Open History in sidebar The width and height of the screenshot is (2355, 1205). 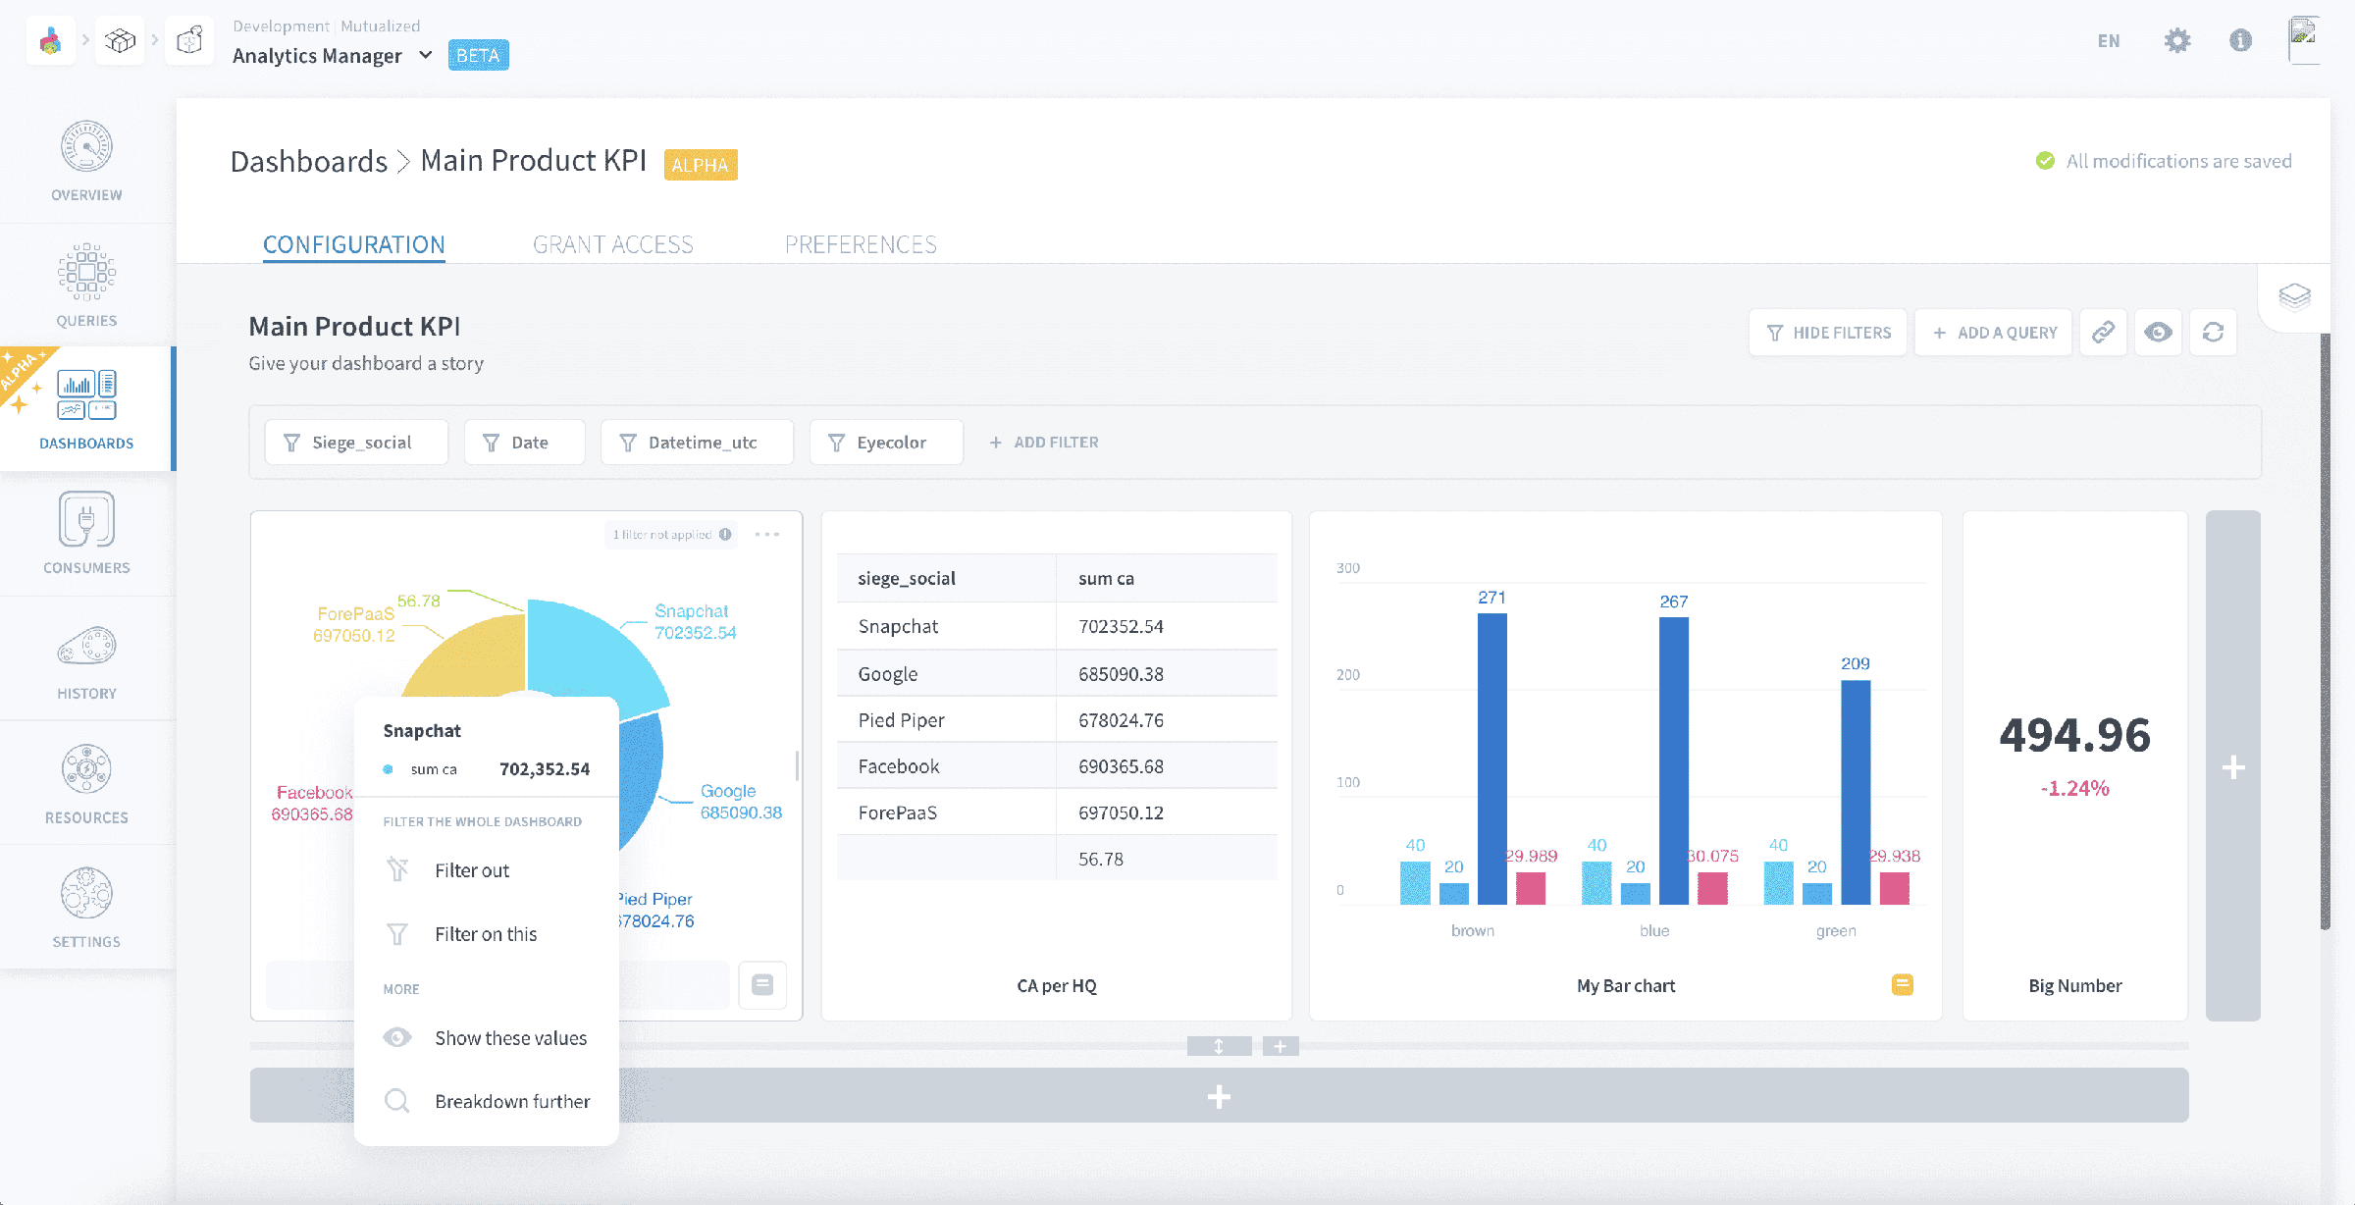pos(86,659)
